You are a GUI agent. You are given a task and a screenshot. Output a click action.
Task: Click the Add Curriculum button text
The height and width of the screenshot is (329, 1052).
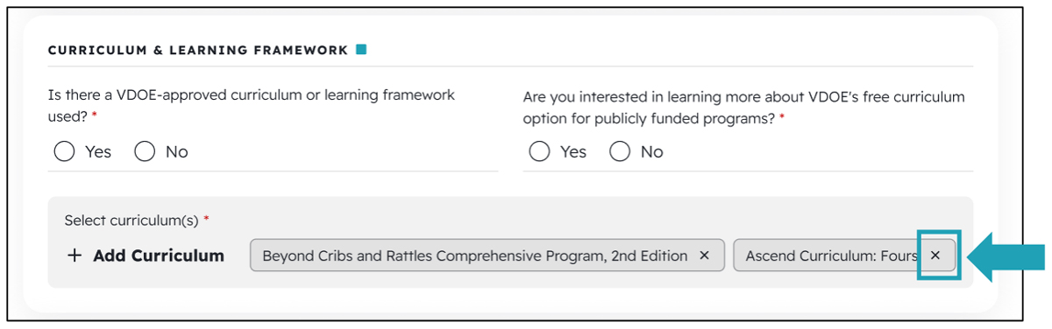coord(159,255)
